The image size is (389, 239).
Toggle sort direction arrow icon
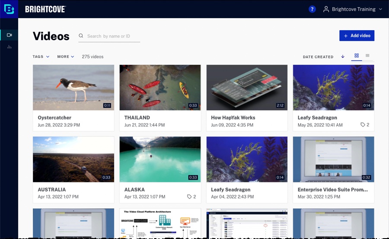coord(343,57)
